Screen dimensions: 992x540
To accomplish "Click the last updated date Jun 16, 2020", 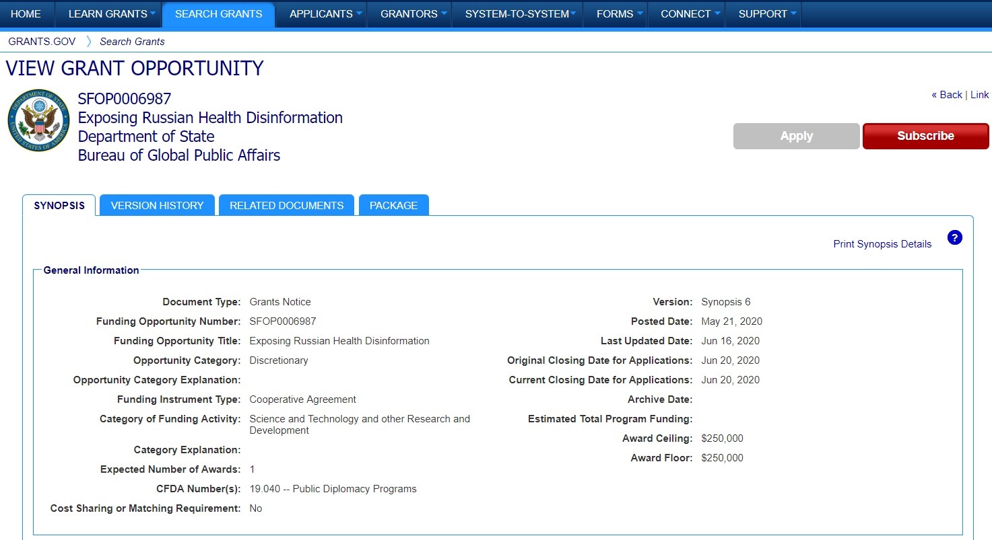I will tap(731, 341).
